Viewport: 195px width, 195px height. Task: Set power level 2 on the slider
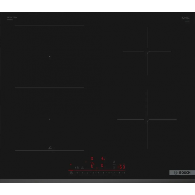(88, 173)
